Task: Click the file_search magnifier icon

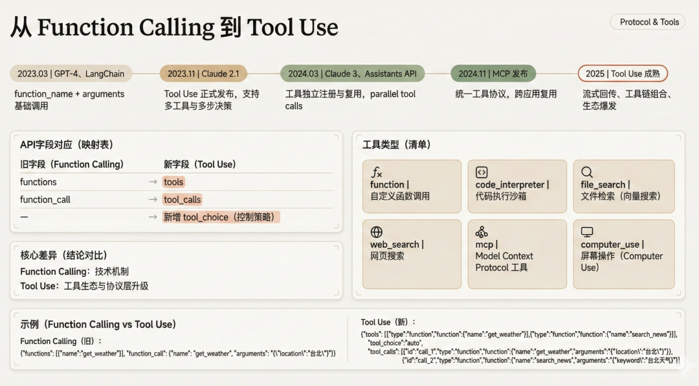Action: [x=586, y=172]
